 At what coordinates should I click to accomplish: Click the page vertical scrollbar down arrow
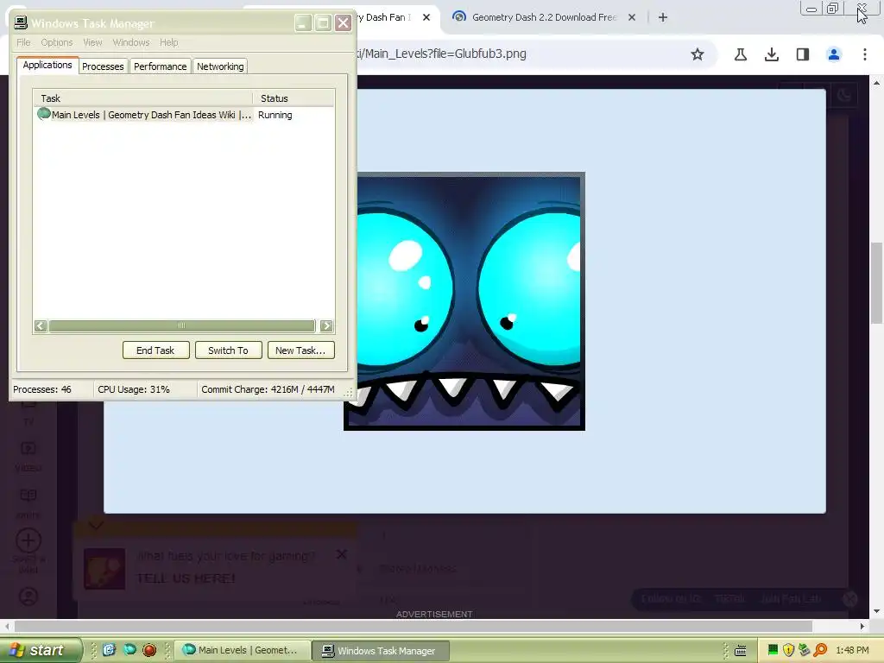click(877, 611)
